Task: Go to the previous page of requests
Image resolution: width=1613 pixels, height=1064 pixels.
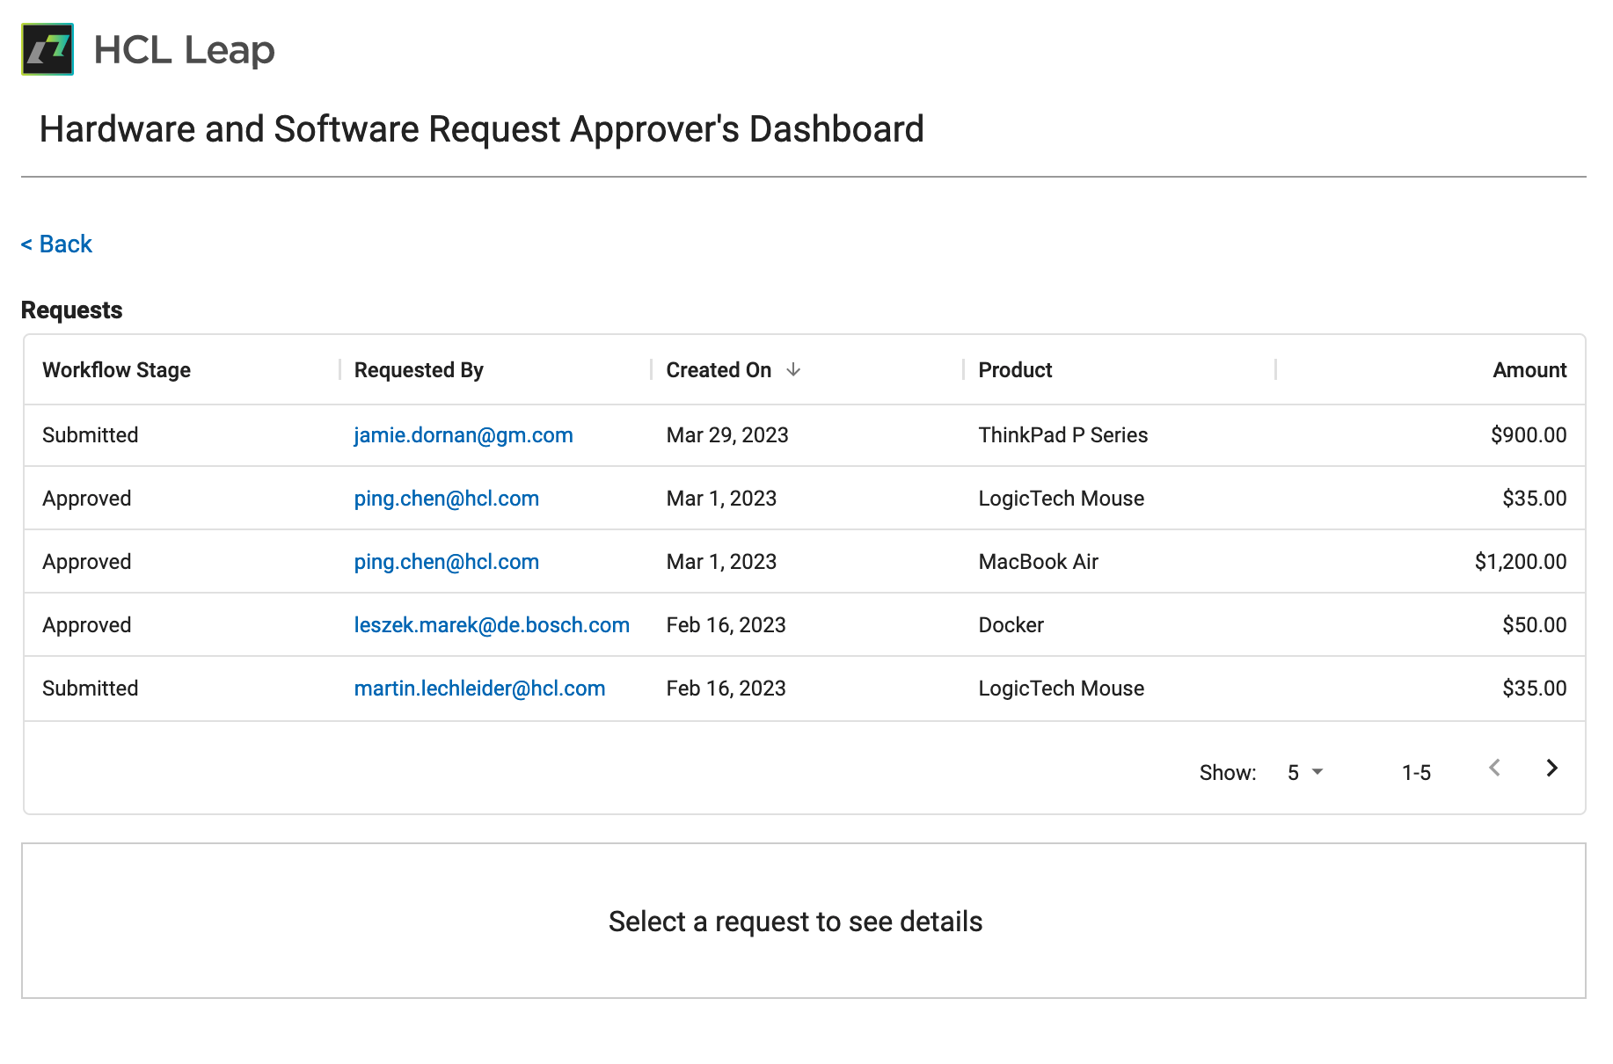Action: tap(1494, 769)
